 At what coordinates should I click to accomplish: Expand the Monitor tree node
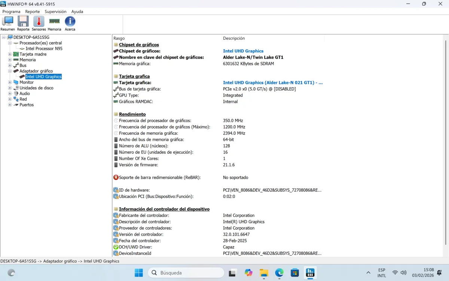10,82
